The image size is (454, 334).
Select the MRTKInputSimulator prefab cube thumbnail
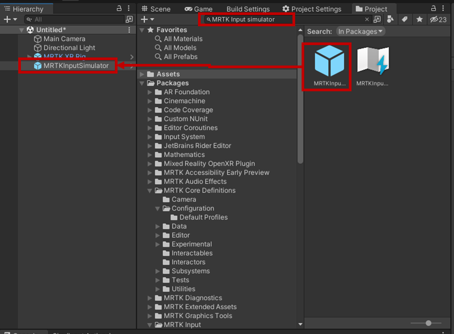click(x=329, y=61)
